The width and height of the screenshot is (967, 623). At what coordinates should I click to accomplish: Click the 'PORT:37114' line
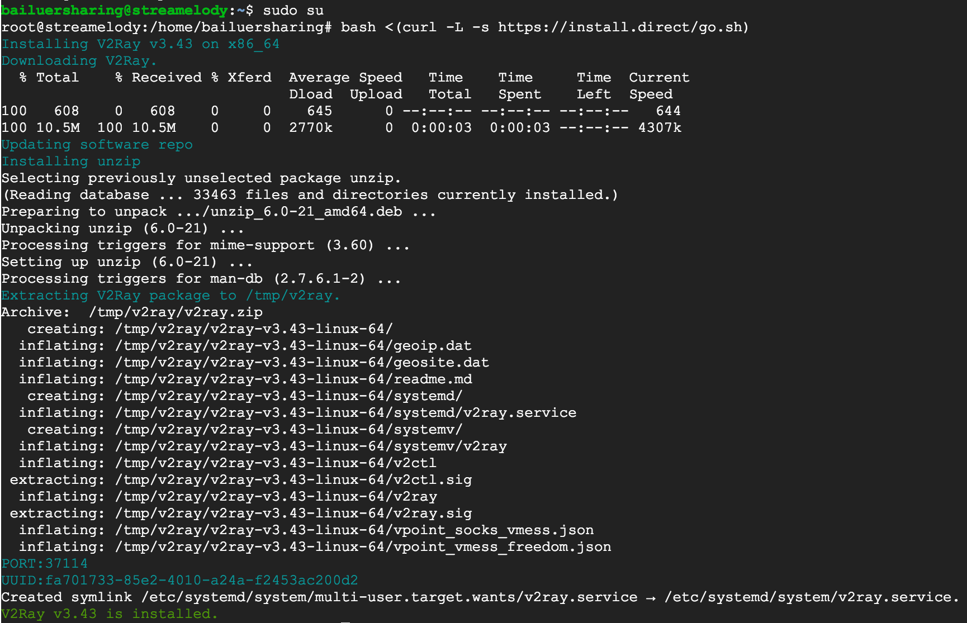pyautogui.click(x=45, y=564)
